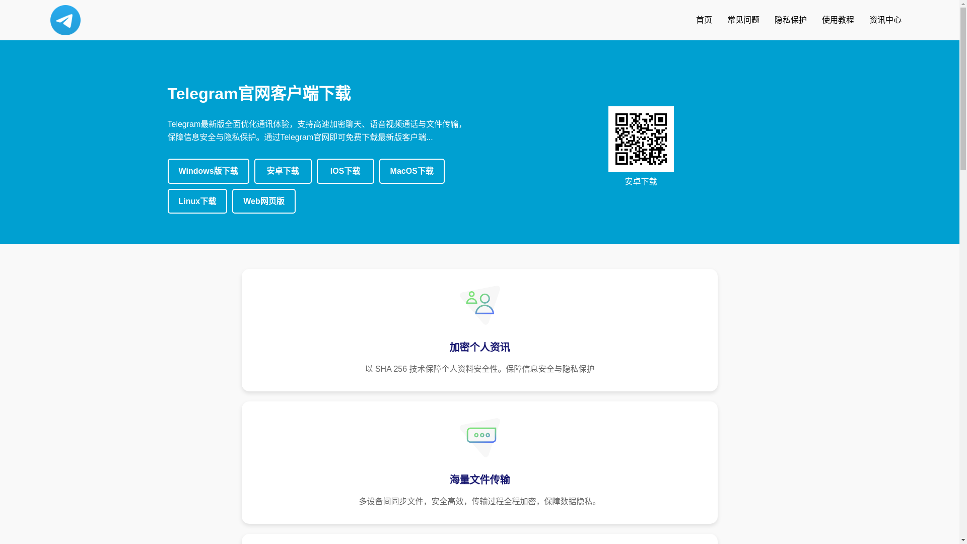Choose the MacOS下载 button
This screenshot has width=967, height=544.
411,171
